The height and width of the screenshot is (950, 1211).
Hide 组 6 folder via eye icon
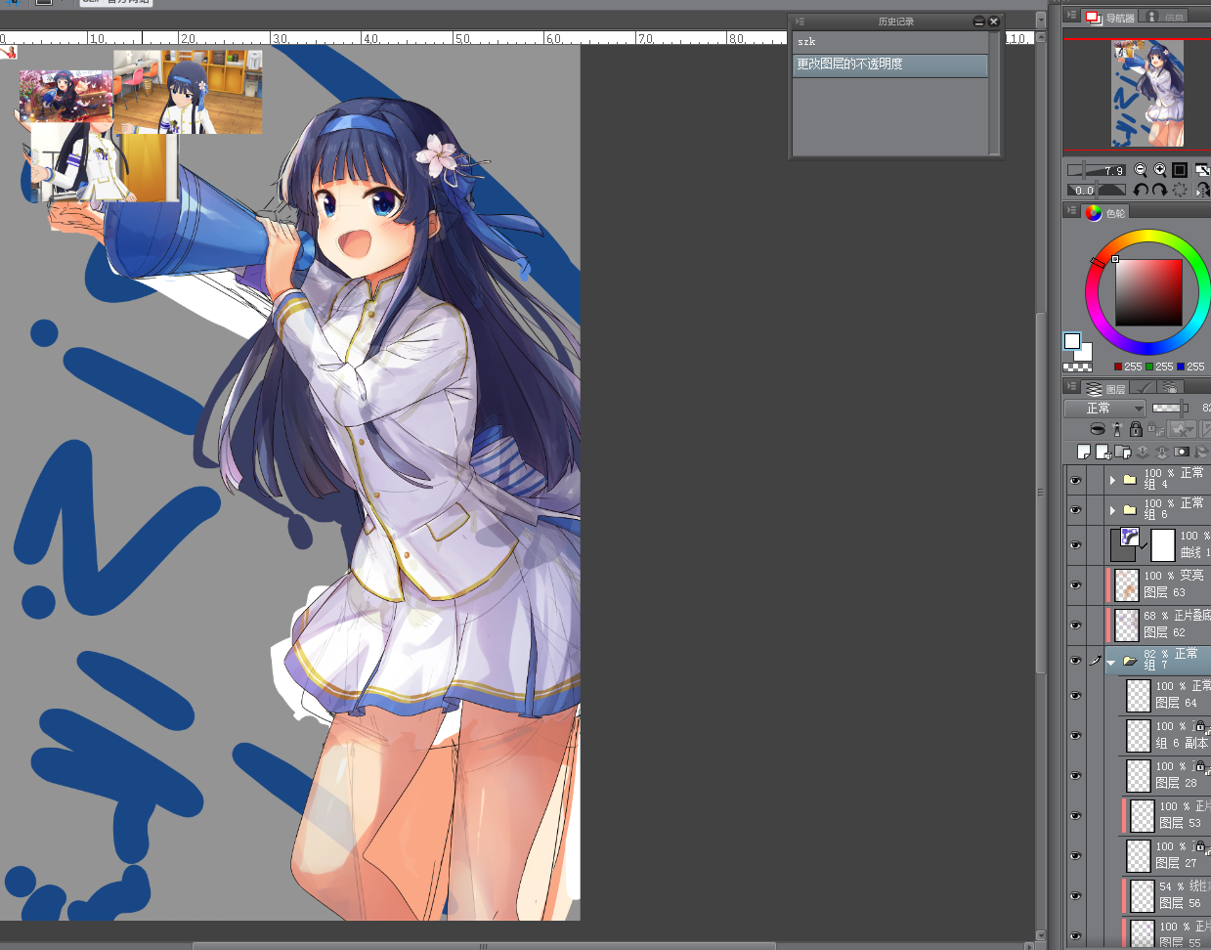click(1075, 509)
